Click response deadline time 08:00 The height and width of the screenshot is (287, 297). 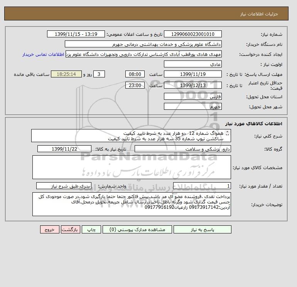pyautogui.click(x=135, y=74)
